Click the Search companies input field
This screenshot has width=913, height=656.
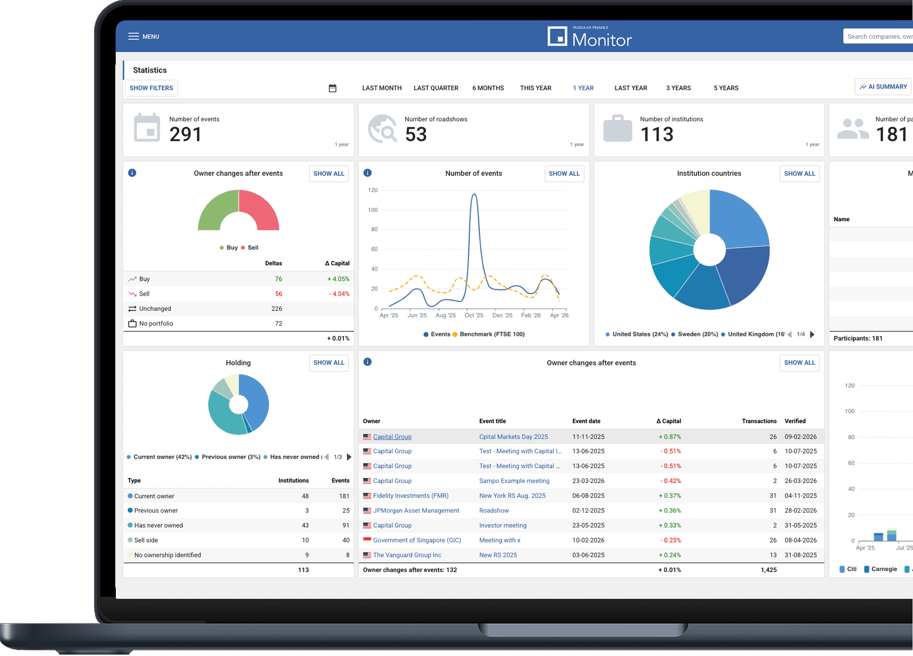(878, 36)
